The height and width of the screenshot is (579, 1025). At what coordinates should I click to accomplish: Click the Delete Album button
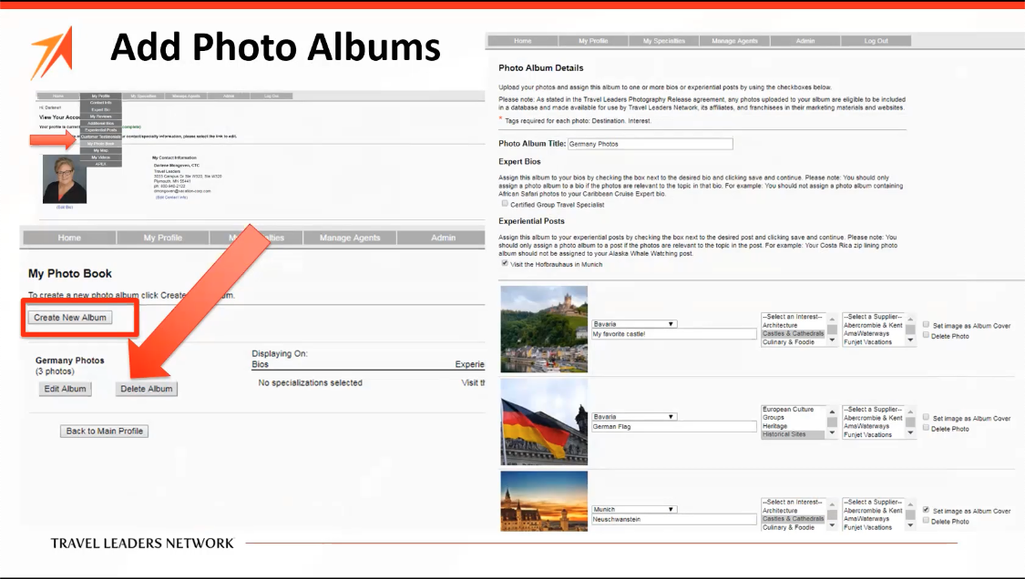147,389
